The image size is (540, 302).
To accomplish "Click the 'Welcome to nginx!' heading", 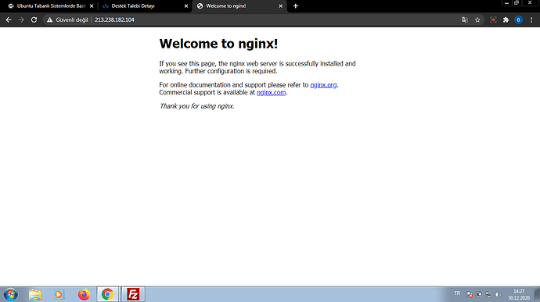I will (x=218, y=44).
